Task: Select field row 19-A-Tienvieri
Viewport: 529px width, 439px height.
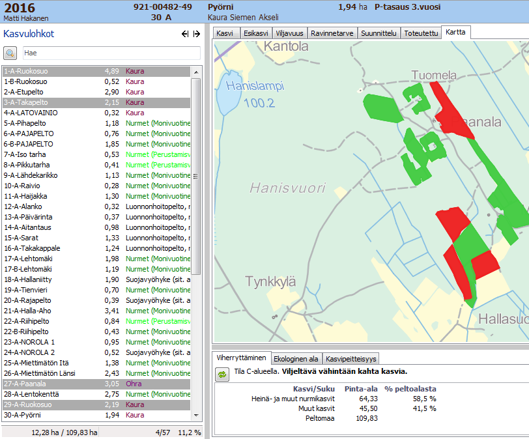Action: pyautogui.click(x=96, y=290)
